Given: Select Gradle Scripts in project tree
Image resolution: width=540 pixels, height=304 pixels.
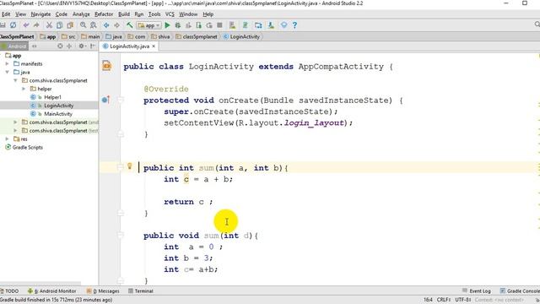Looking at the screenshot, I should (27, 147).
